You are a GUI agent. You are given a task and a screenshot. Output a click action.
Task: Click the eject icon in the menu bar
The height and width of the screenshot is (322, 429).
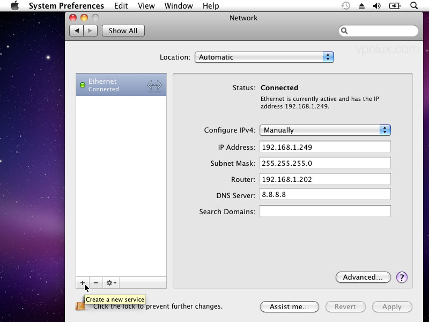(361, 6)
